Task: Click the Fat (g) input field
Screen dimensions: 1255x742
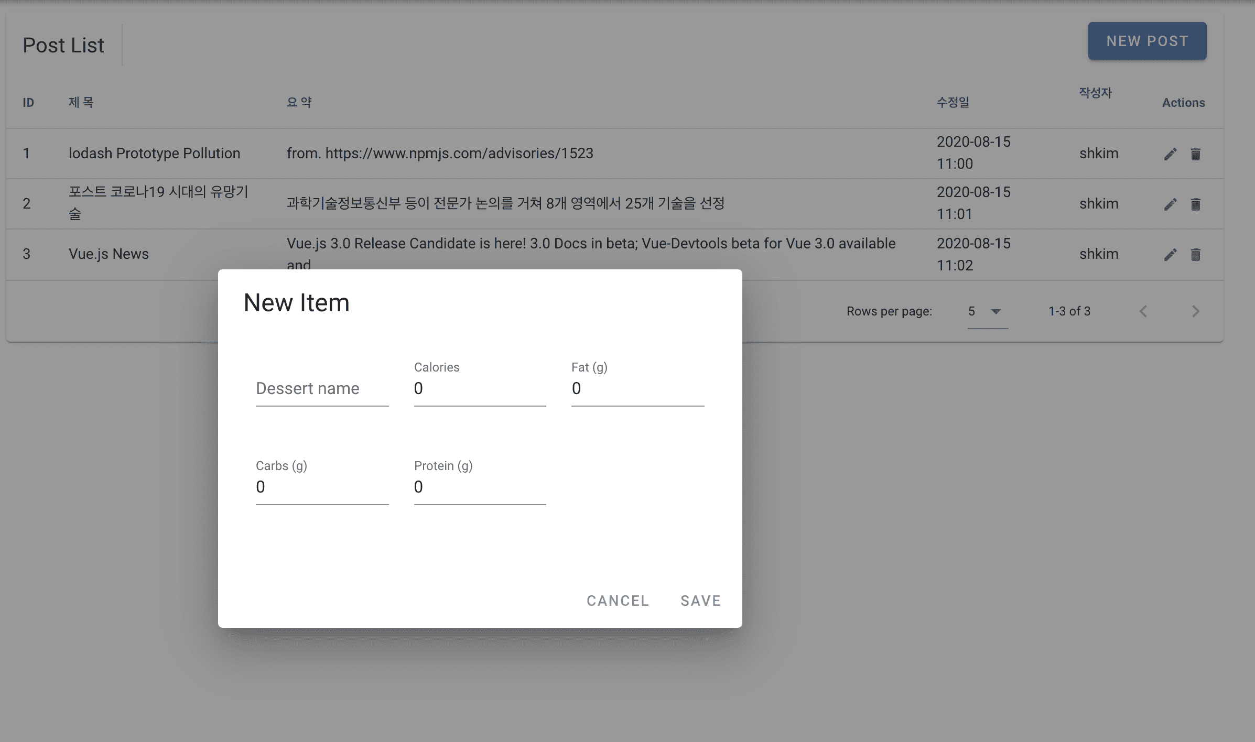Action: click(x=637, y=389)
